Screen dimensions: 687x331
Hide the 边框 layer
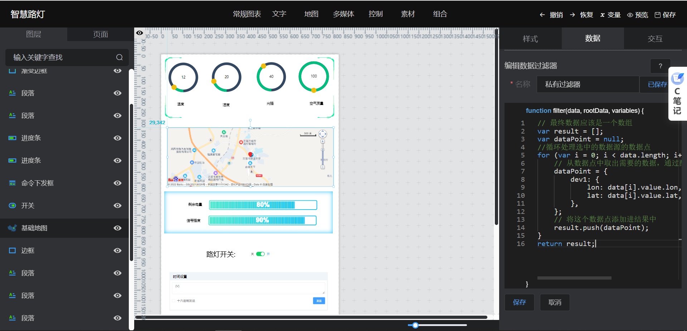pos(117,250)
